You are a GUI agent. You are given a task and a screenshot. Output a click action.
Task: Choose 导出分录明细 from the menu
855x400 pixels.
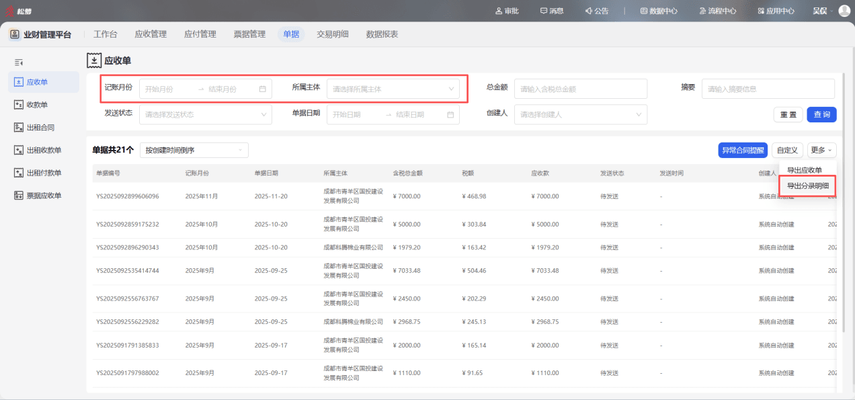(x=808, y=186)
